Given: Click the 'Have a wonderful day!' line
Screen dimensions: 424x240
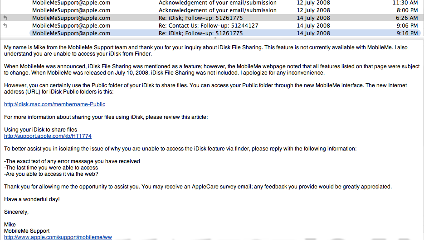Looking at the screenshot, I should [x=32, y=199].
